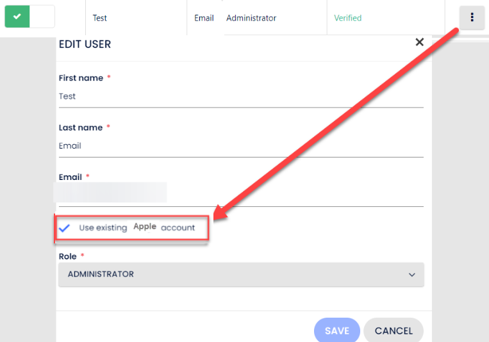Viewport: 489px width, 342px height.
Task: Click the First name field label
Action: [x=81, y=78]
